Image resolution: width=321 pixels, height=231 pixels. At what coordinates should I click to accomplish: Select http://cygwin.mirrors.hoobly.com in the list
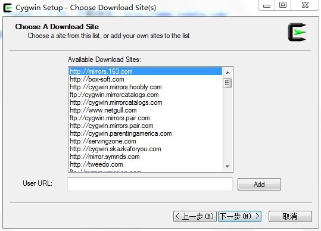pyautogui.click(x=145, y=87)
